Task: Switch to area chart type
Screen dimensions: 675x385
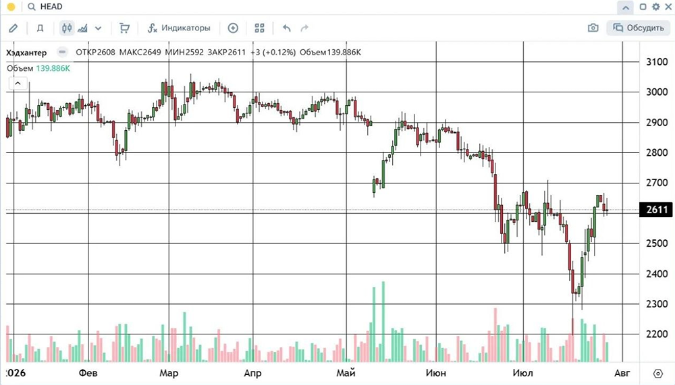Action: pos(82,28)
